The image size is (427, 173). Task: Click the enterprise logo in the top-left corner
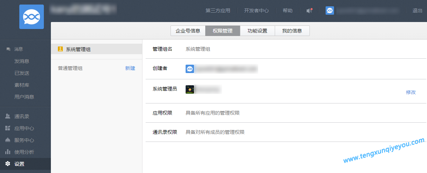coord(32,16)
